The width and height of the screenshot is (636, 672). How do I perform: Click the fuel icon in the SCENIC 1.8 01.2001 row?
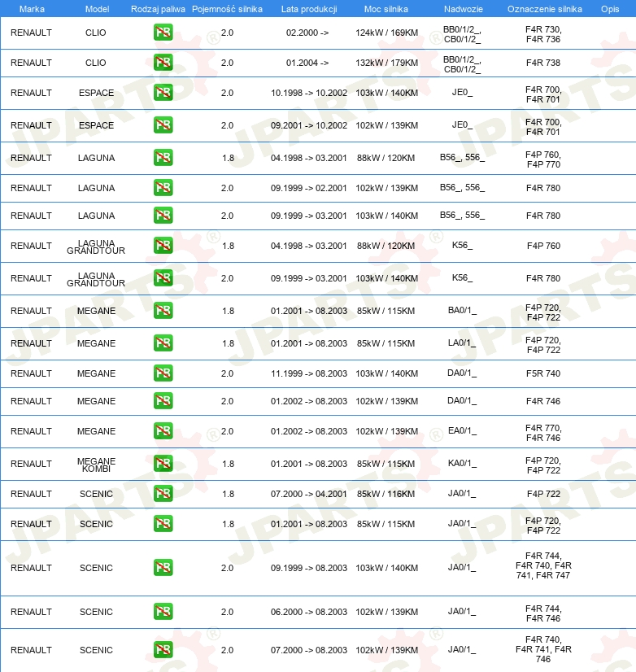(163, 524)
